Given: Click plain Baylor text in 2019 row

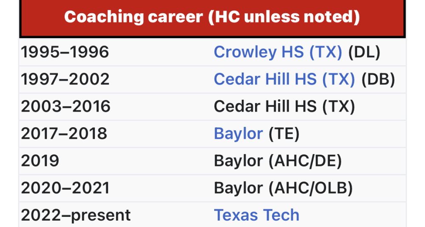Looking at the screenshot, I should [x=238, y=161].
